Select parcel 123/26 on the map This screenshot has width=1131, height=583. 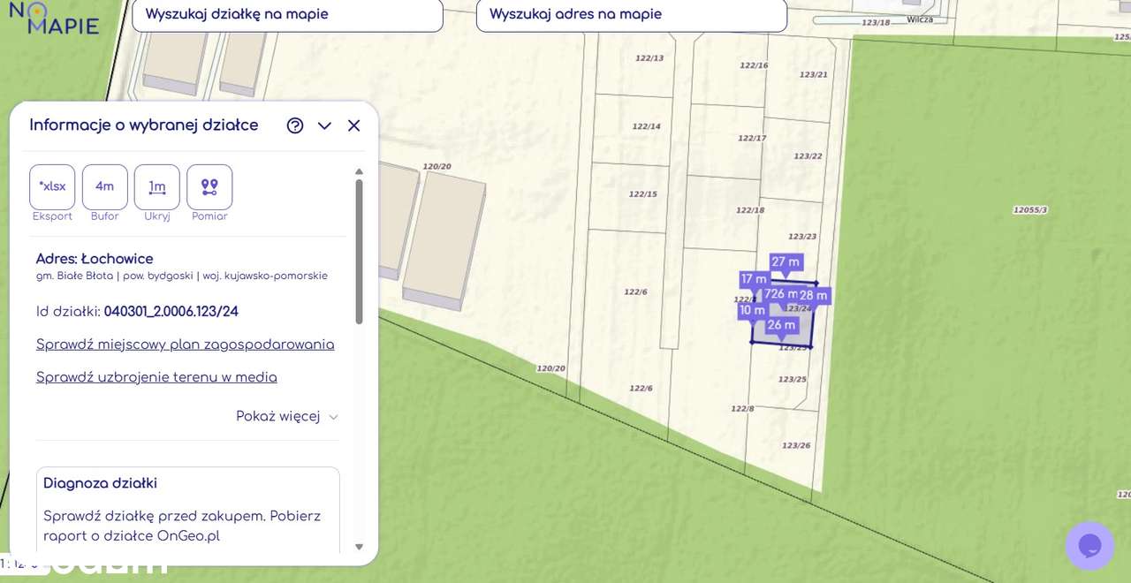[x=795, y=446]
